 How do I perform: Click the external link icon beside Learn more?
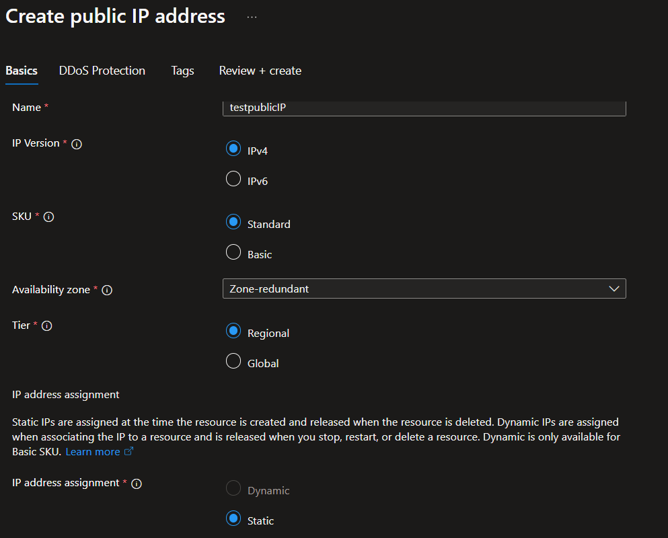[x=128, y=451]
